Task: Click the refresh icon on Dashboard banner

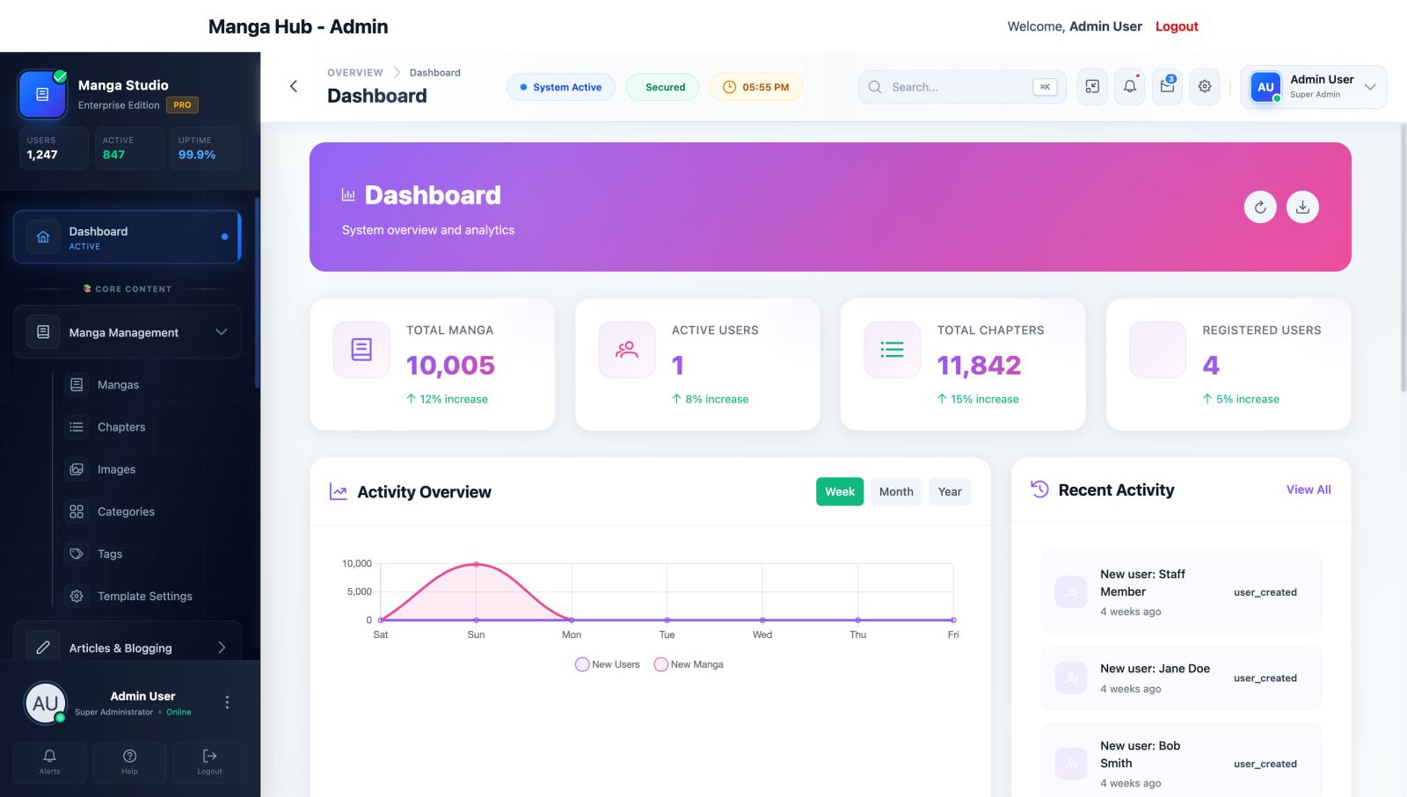Action: tap(1260, 207)
